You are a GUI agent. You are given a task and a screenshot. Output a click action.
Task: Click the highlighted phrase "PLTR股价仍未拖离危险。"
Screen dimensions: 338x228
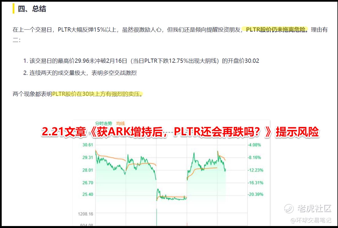pos(277,30)
